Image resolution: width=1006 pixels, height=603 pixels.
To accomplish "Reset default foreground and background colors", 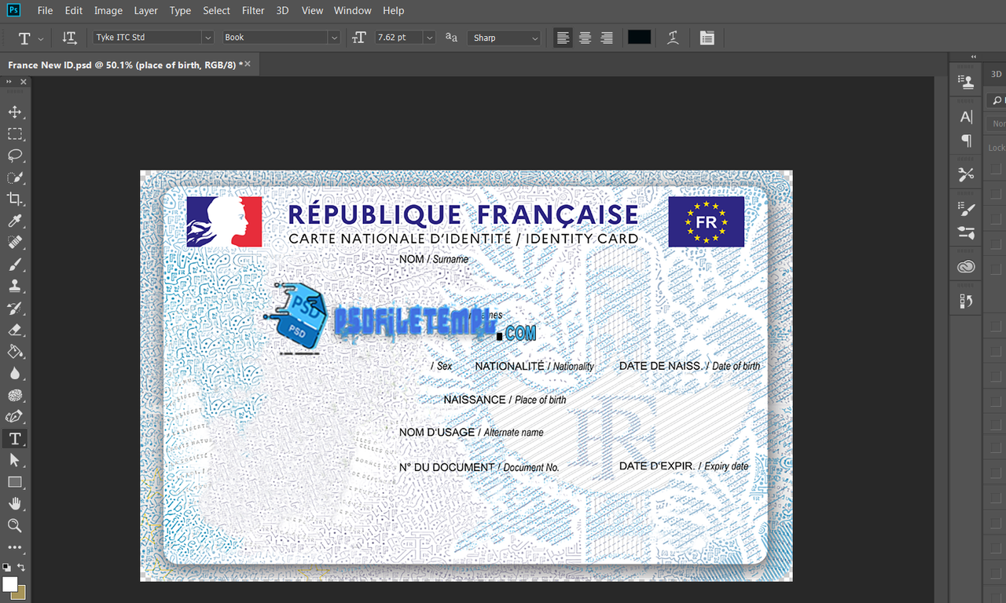I will click(x=7, y=567).
